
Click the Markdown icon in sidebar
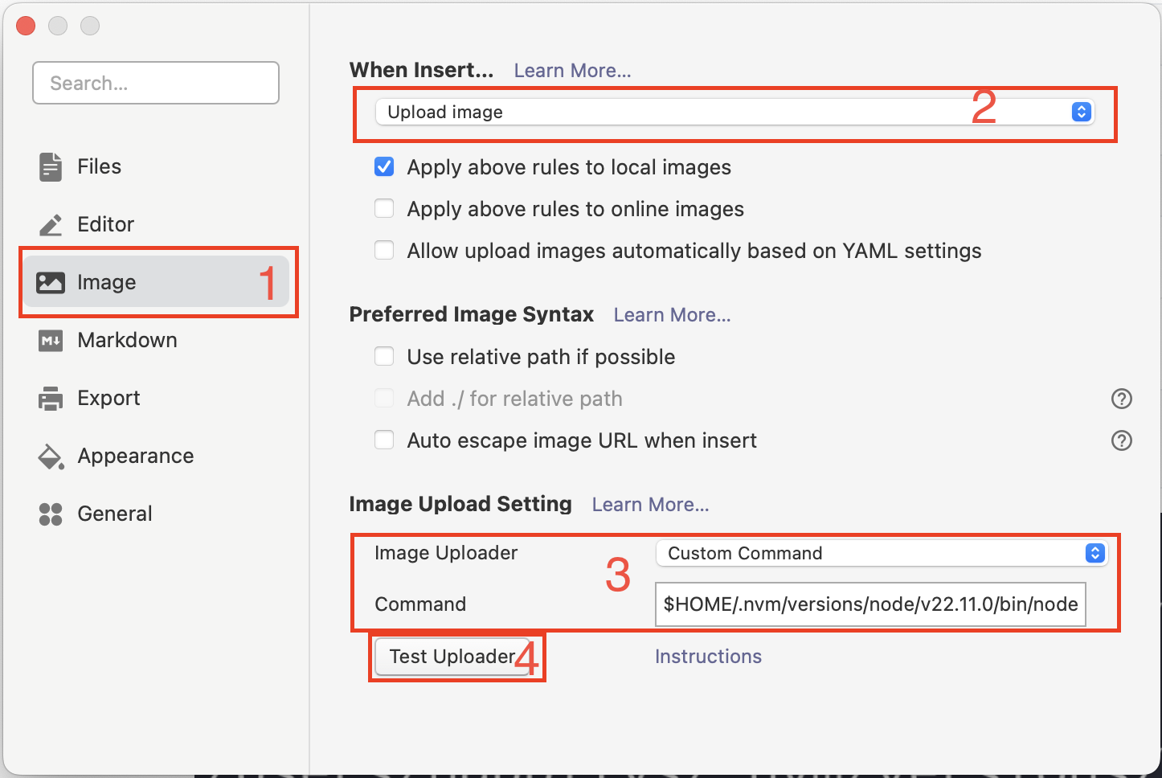point(51,341)
